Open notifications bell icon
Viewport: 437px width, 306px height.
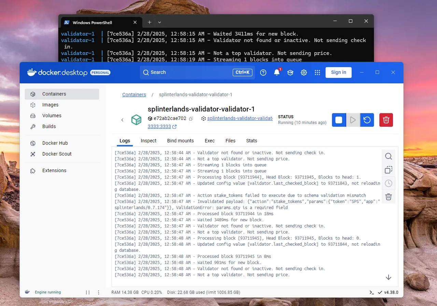(277, 72)
